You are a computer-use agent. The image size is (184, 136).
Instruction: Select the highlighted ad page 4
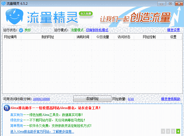[x=178, y=131]
